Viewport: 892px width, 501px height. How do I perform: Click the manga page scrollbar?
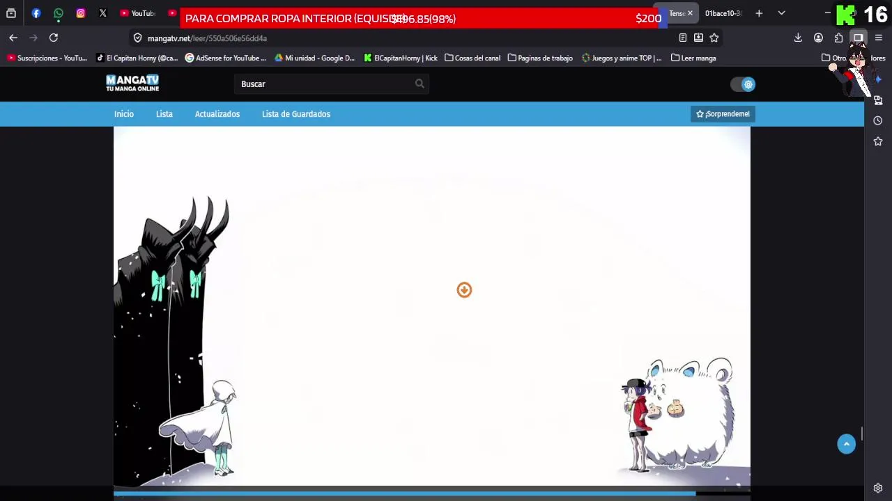coord(861,434)
